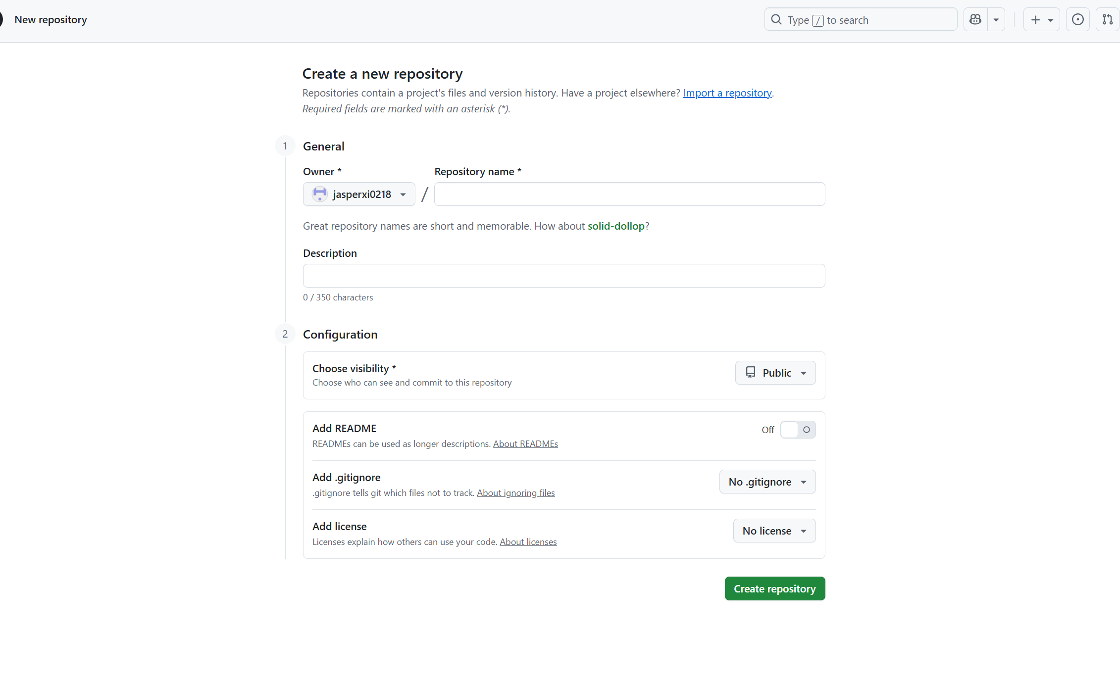Click the About READMEs link

pyautogui.click(x=525, y=444)
